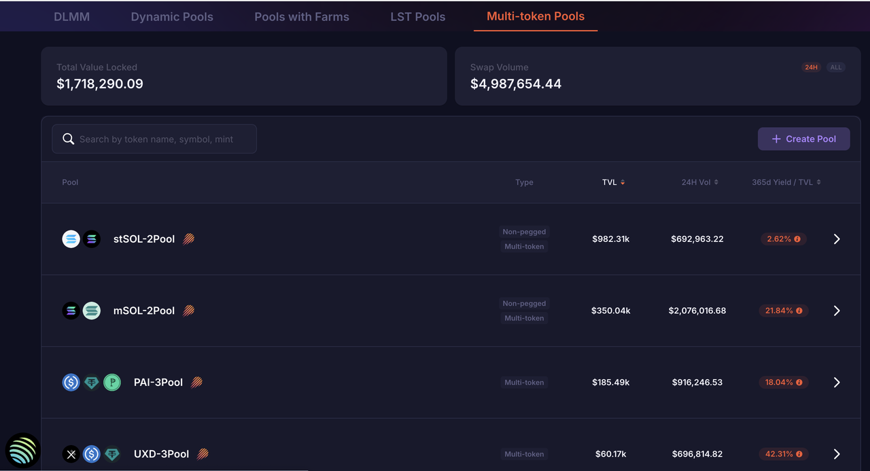Focus the token search input field
Screen dimensions: 870x471
(163, 139)
